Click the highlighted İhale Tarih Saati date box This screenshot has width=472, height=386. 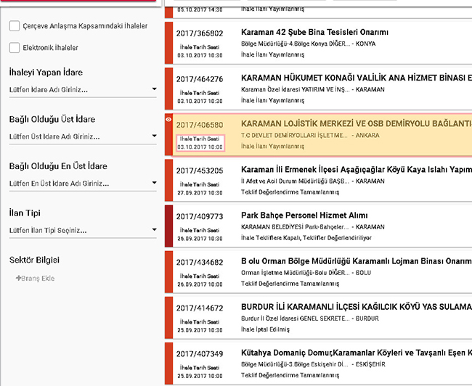click(x=199, y=143)
